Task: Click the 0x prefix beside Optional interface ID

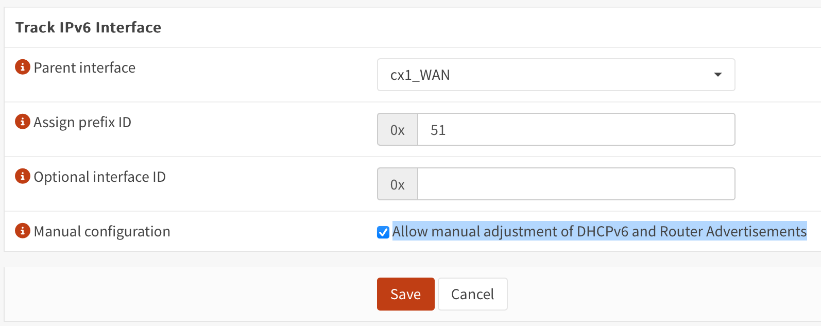Action: [397, 184]
